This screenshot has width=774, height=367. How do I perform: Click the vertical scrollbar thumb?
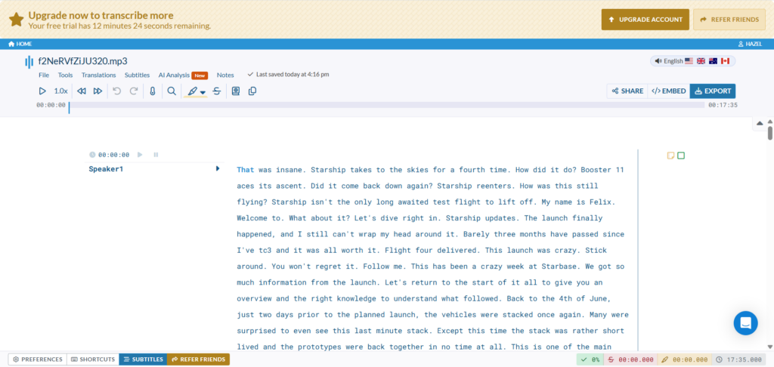770,133
